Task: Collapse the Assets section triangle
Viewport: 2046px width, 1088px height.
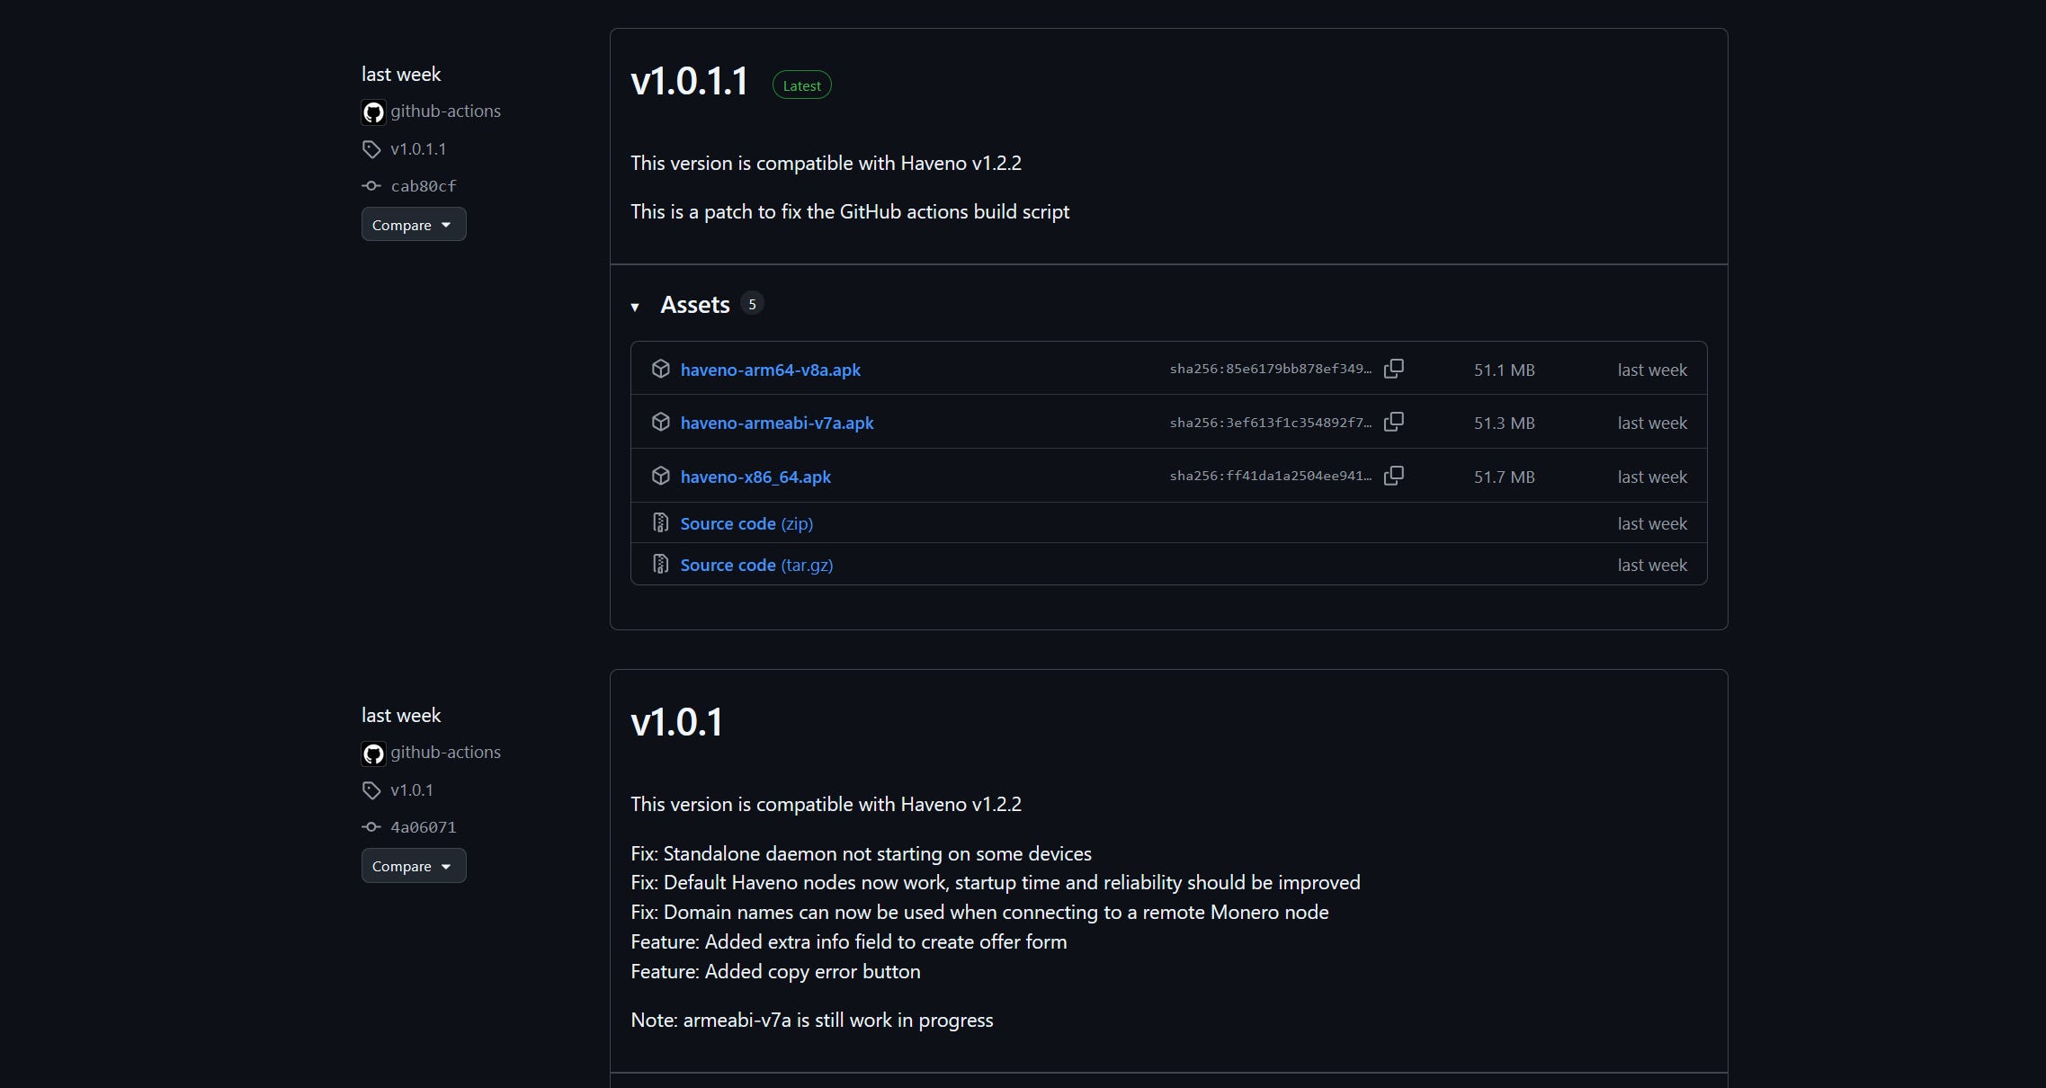Action: (x=635, y=307)
